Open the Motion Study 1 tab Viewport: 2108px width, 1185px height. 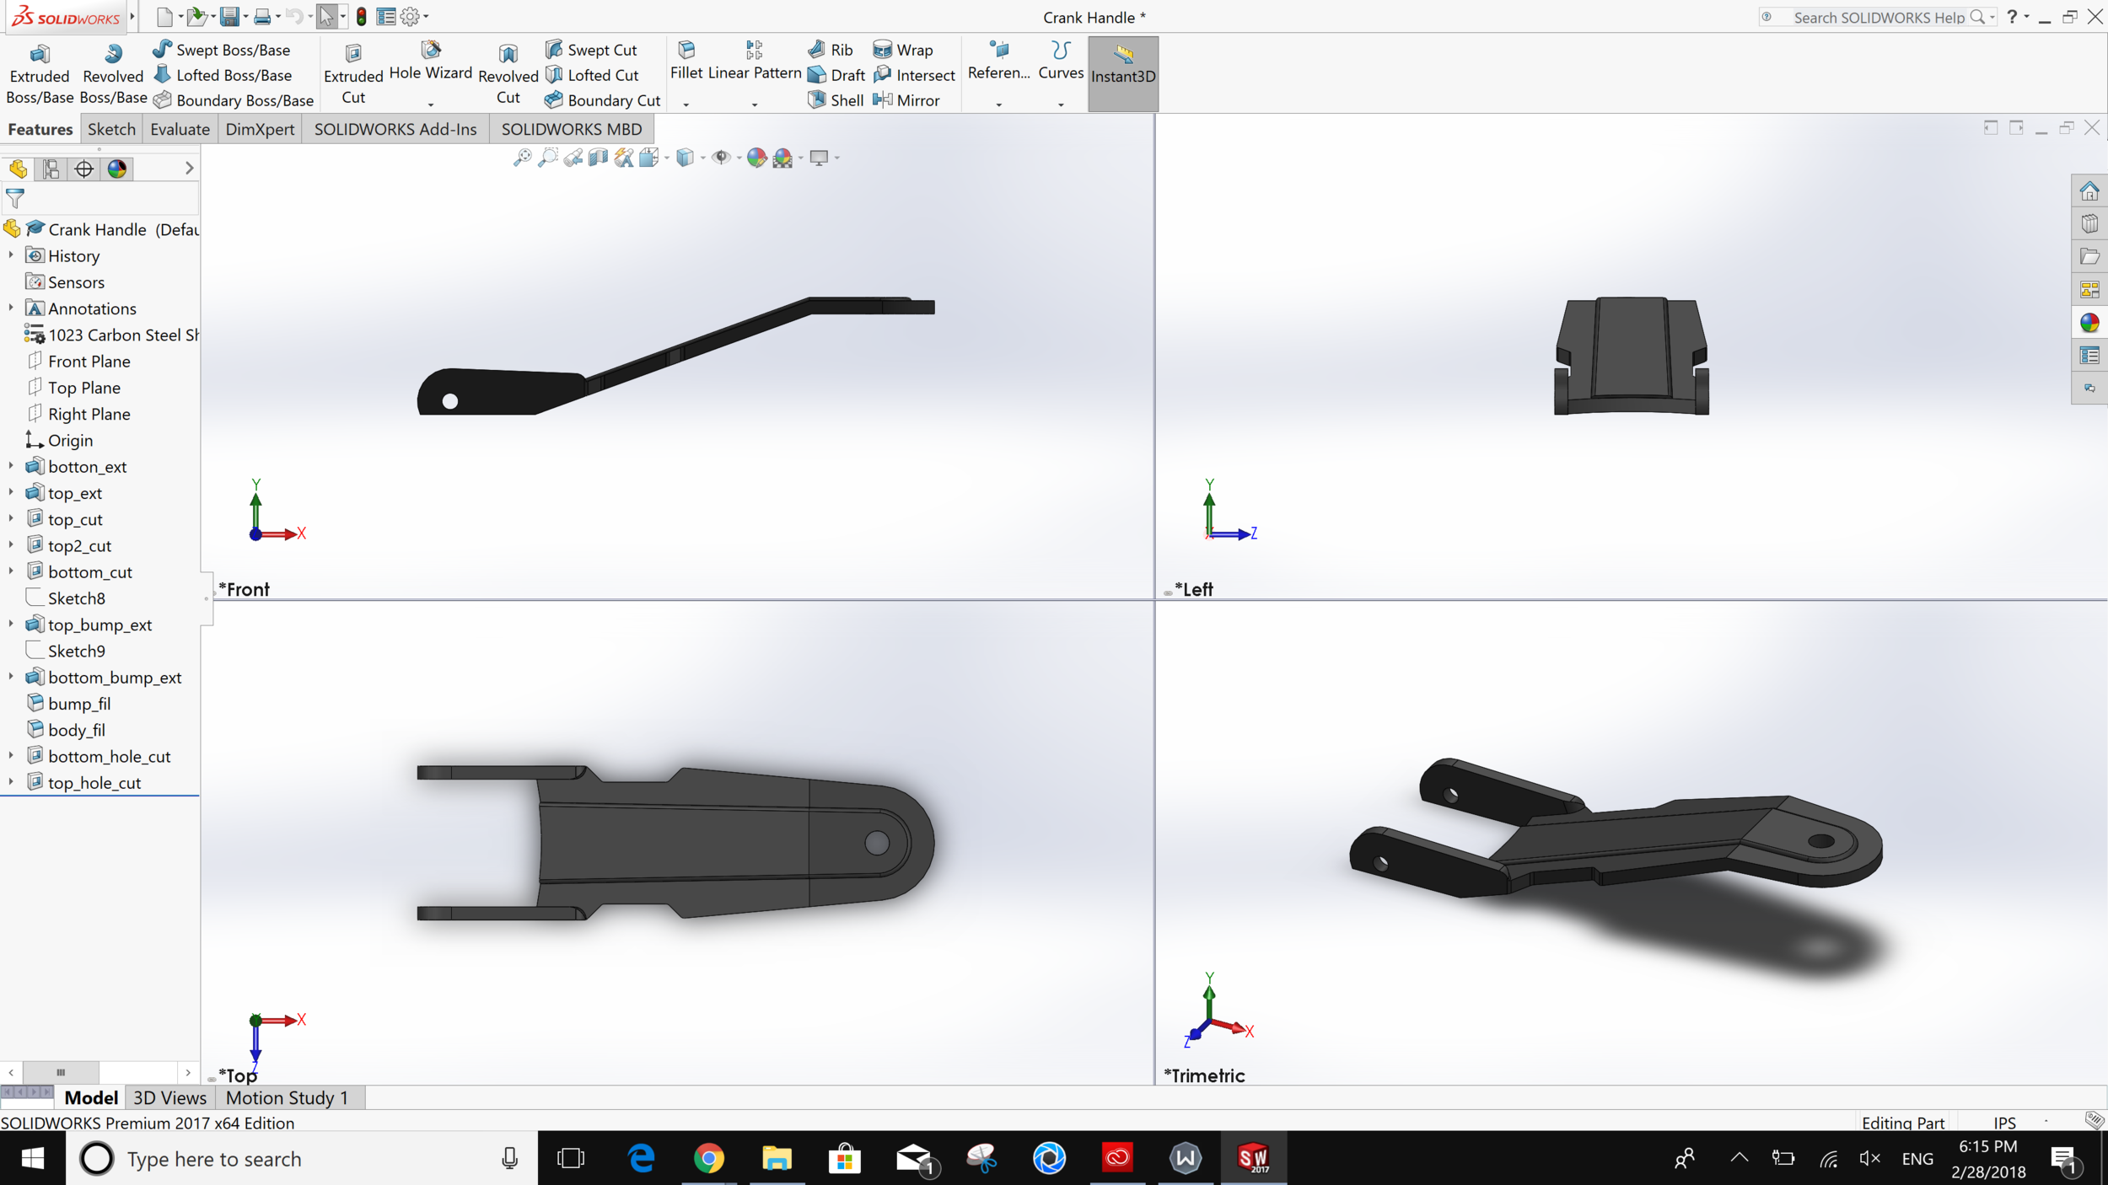point(287,1097)
